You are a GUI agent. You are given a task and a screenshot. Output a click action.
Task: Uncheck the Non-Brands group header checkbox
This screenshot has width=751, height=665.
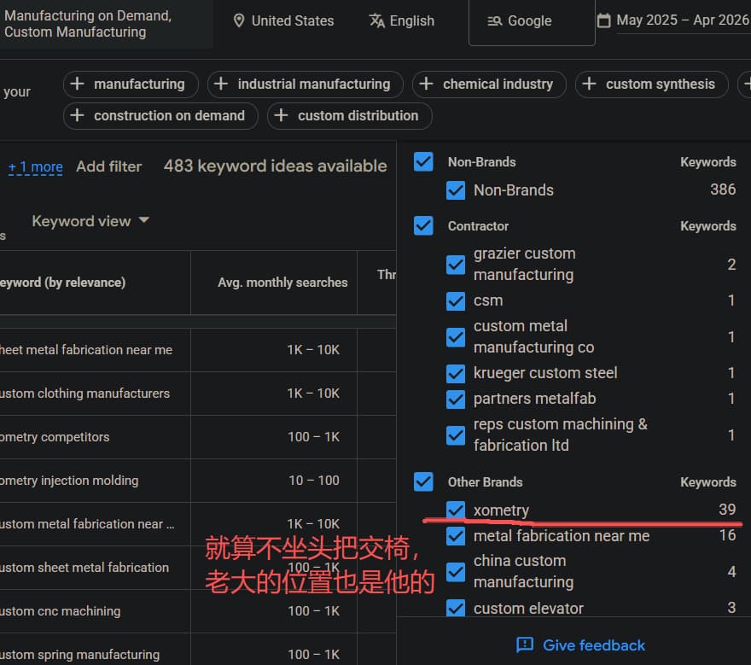[x=423, y=162]
